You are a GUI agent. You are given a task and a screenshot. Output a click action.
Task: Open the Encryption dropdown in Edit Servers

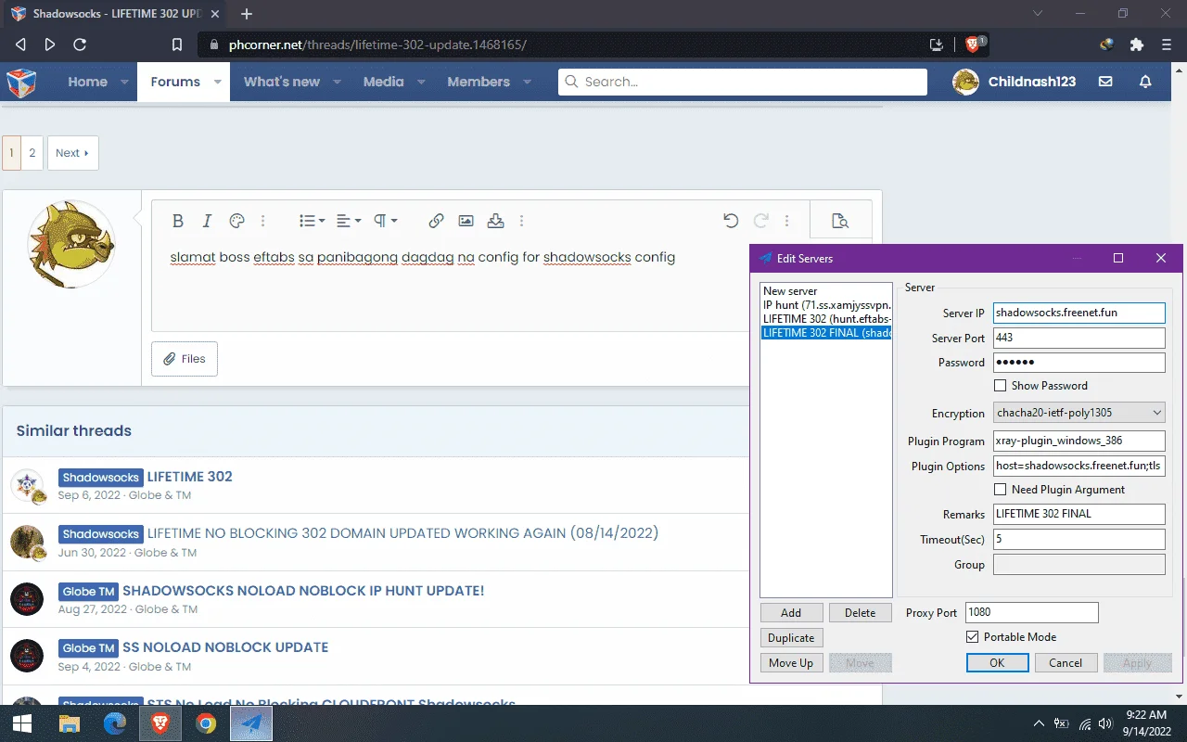1079,413
